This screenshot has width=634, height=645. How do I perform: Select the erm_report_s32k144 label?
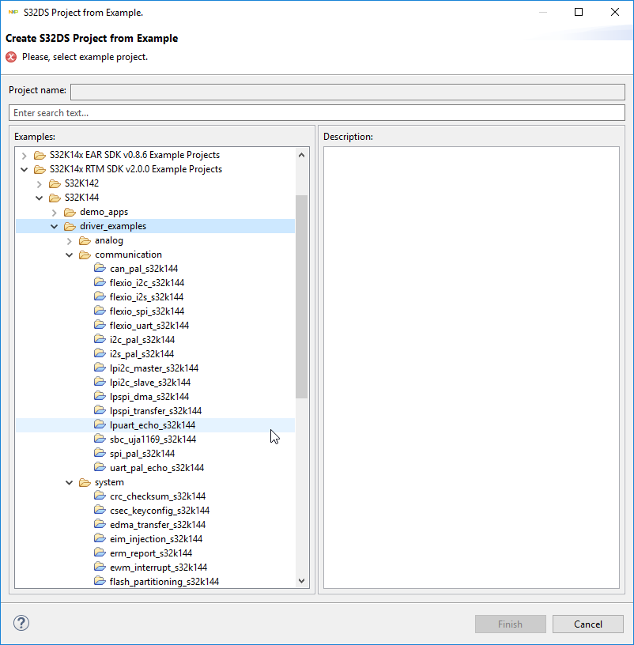(x=151, y=553)
